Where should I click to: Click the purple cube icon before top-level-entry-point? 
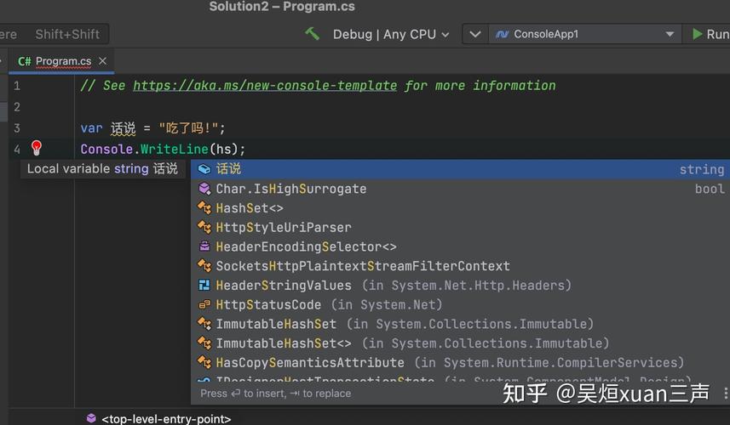point(91,418)
